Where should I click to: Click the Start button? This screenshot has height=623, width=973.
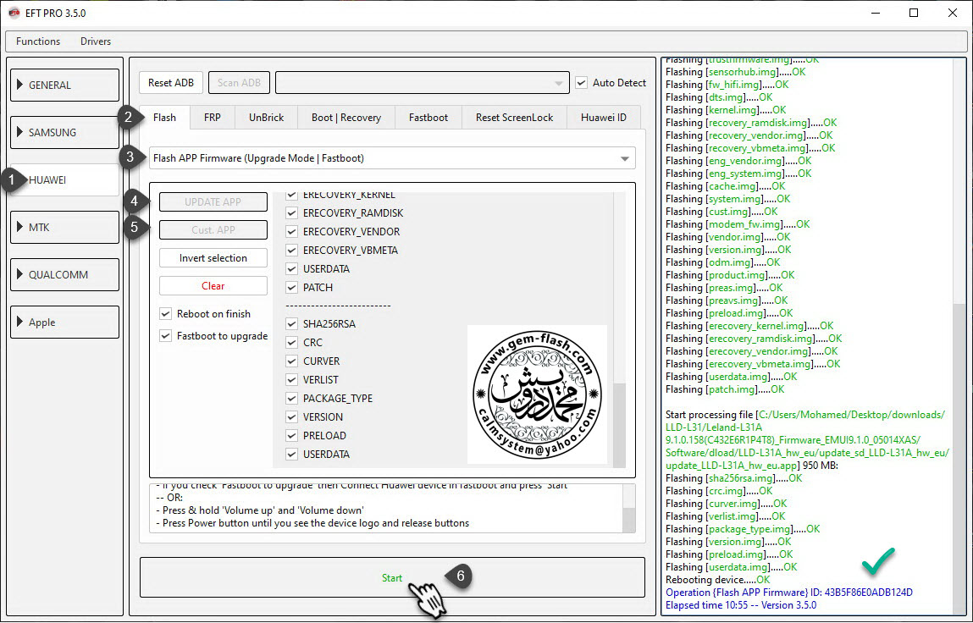pos(392,577)
